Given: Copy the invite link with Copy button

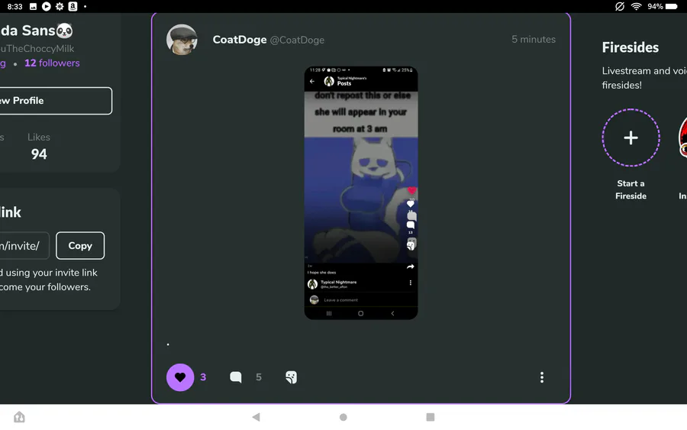Looking at the screenshot, I should [x=80, y=245].
